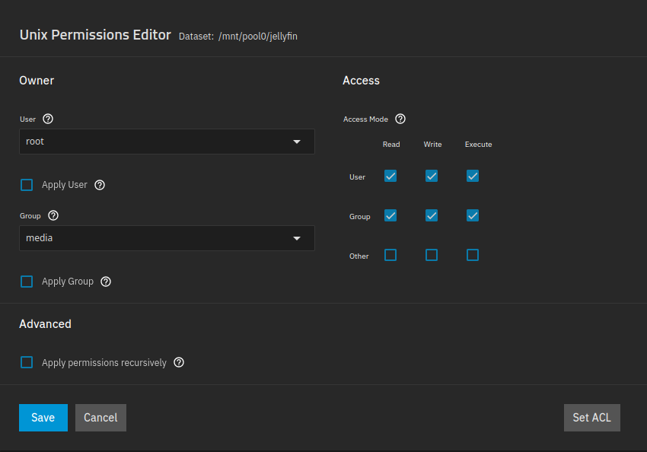
Task: Open the Apply User help icon
Action: click(x=100, y=185)
